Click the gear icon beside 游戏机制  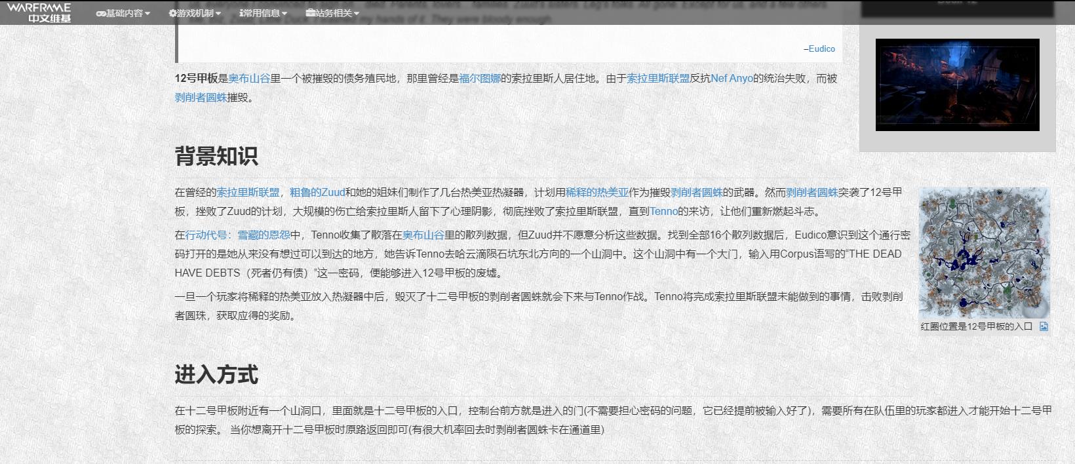[172, 13]
